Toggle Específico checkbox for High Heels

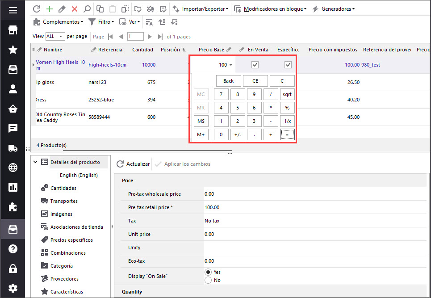[288, 65]
